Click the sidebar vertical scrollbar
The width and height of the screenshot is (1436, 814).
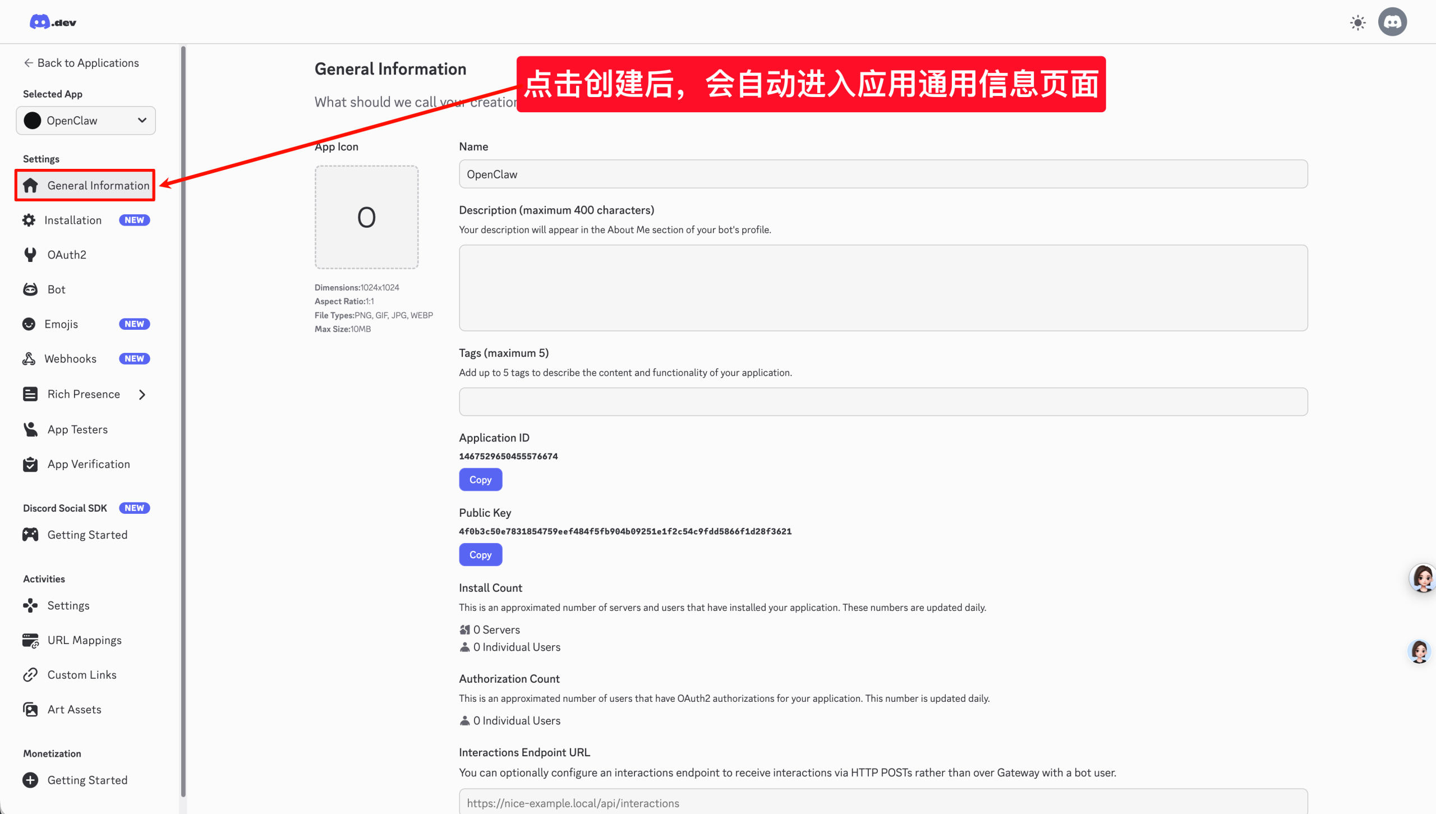[x=183, y=421]
